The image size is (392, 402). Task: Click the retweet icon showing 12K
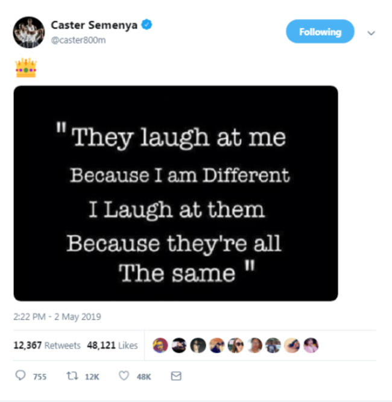pyautogui.click(x=72, y=376)
